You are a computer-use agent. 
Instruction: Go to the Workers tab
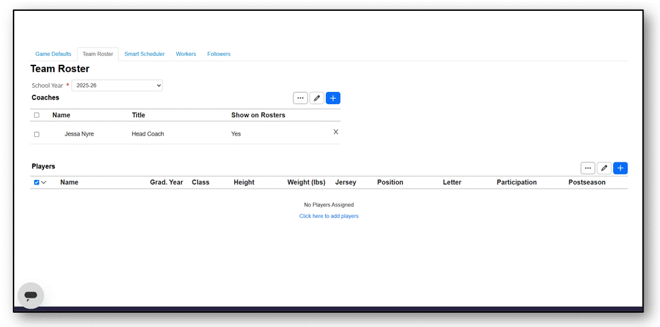[186, 54]
